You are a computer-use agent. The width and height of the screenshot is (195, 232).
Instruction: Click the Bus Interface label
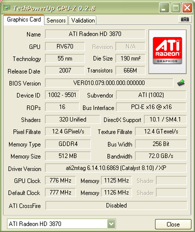click(x=98, y=108)
